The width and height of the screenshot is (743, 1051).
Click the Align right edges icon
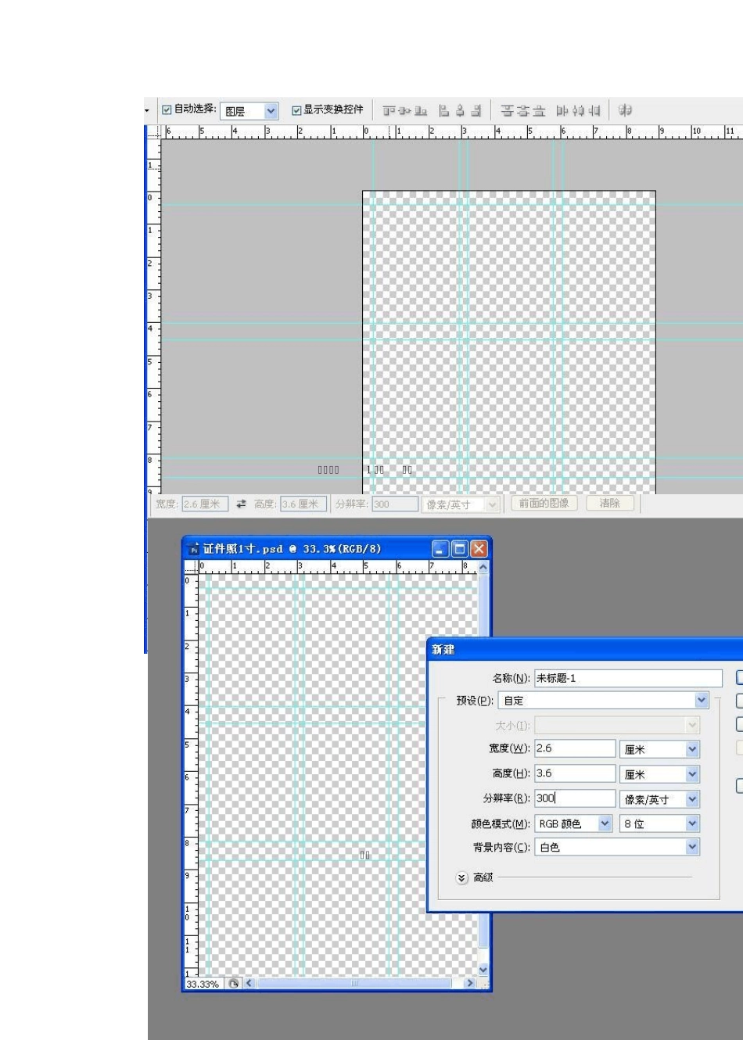(x=476, y=111)
